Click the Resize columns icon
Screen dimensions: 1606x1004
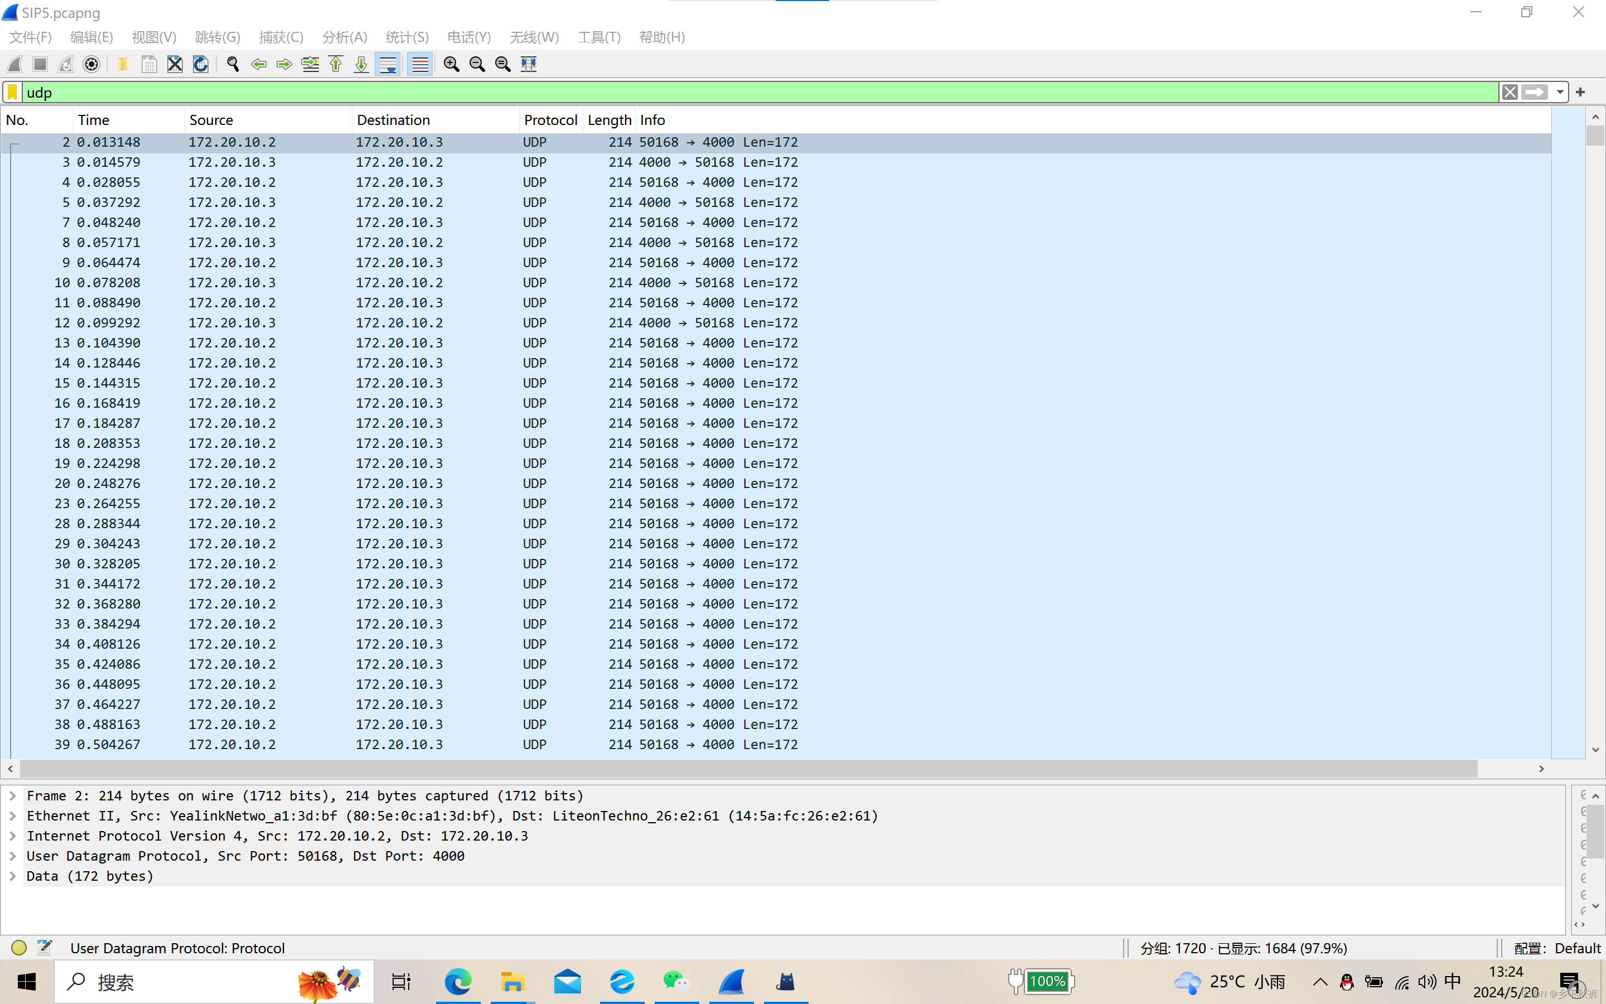click(x=528, y=64)
